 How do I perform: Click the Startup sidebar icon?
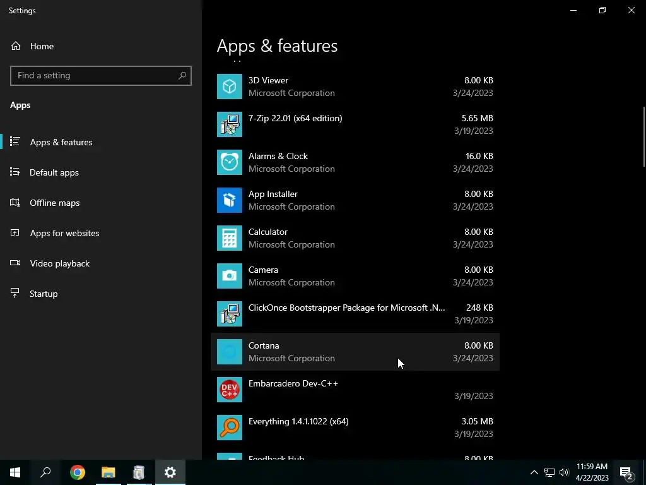tap(15, 293)
